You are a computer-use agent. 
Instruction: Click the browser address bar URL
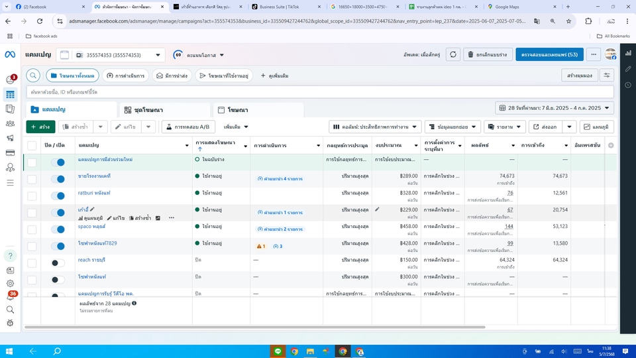click(297, 21)
